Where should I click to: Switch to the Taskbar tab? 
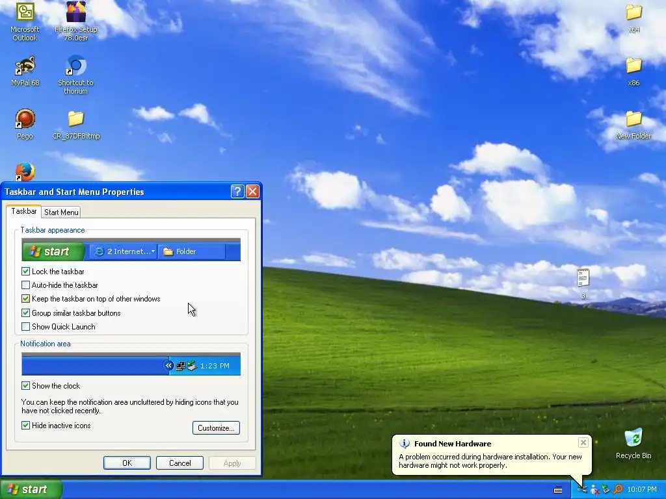[x=24, y=211]
